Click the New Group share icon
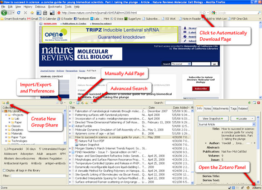Viewport: 262px width, 190px height. pos(8,103)
